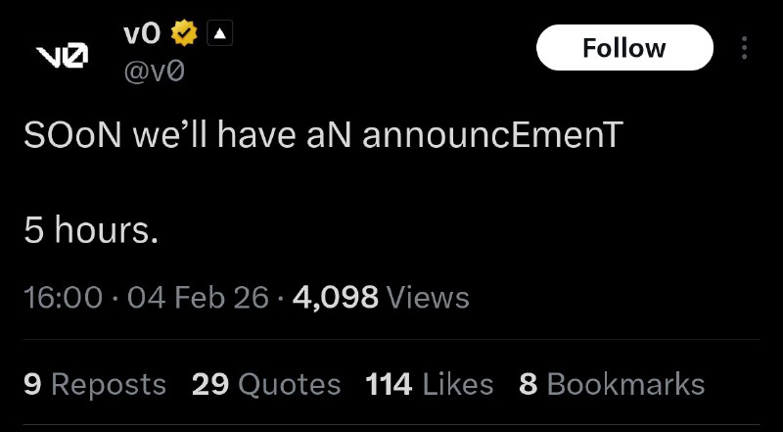Click the 04 Feb 26 date
783x432 pixels.
pyautogui.click(x=198, y=297)
